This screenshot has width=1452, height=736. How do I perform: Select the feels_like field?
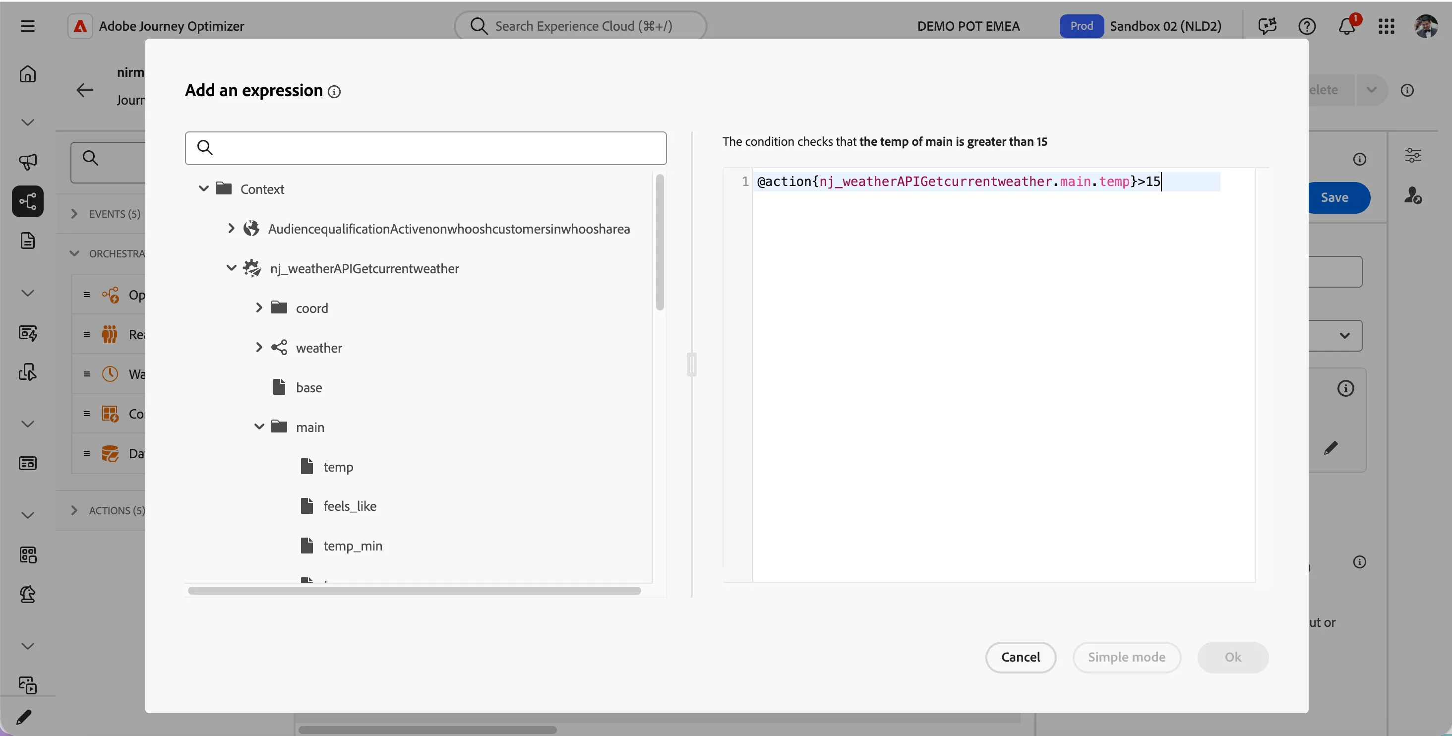pos(350,506)
